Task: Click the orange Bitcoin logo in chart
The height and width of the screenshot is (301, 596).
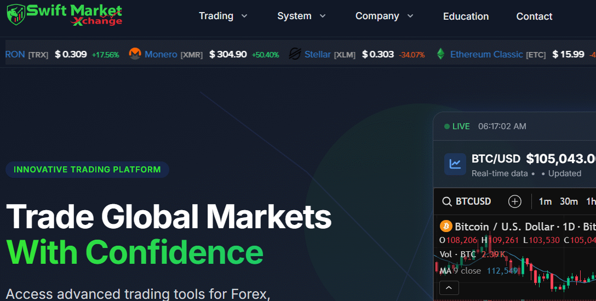Action: tap(446, 227)
